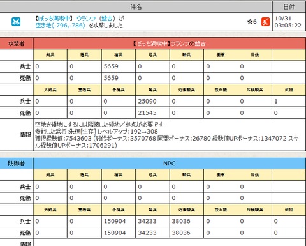Select attacker 兵士 row value 5659
306x246 pixels.
pyautogui.click(x=111, y=66)
